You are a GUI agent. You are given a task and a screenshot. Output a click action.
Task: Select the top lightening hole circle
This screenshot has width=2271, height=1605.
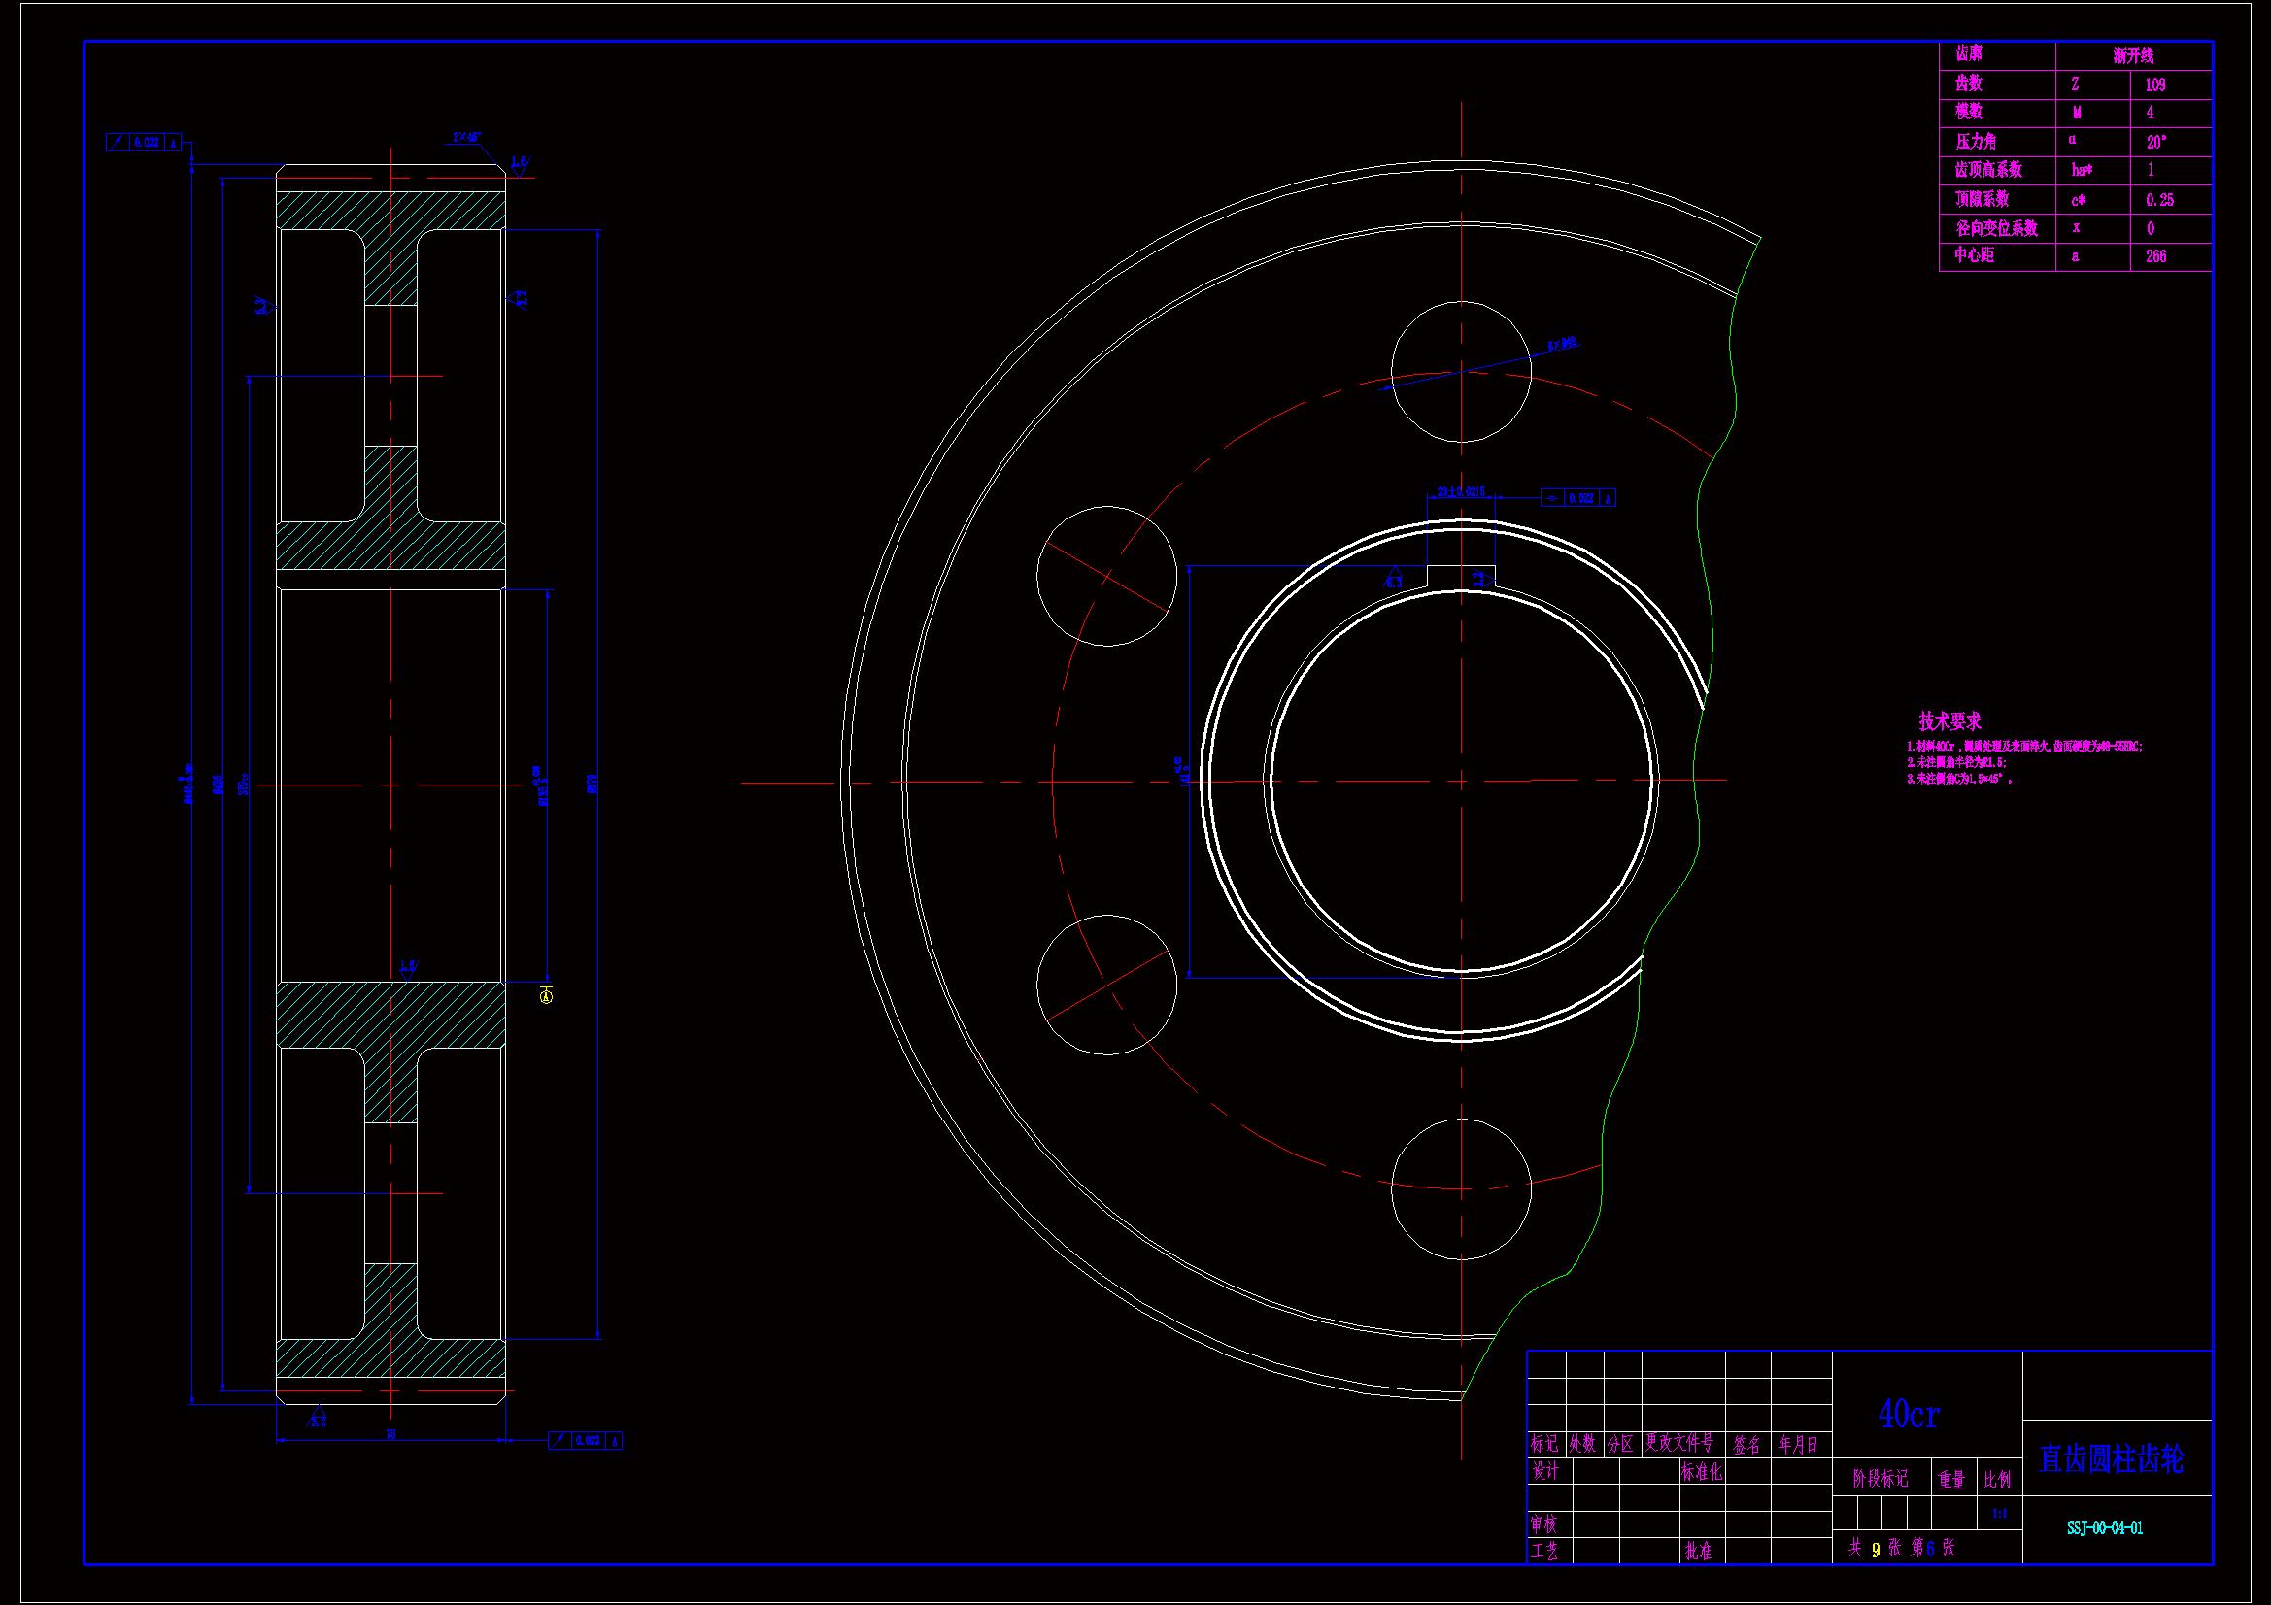[1461, 372]
